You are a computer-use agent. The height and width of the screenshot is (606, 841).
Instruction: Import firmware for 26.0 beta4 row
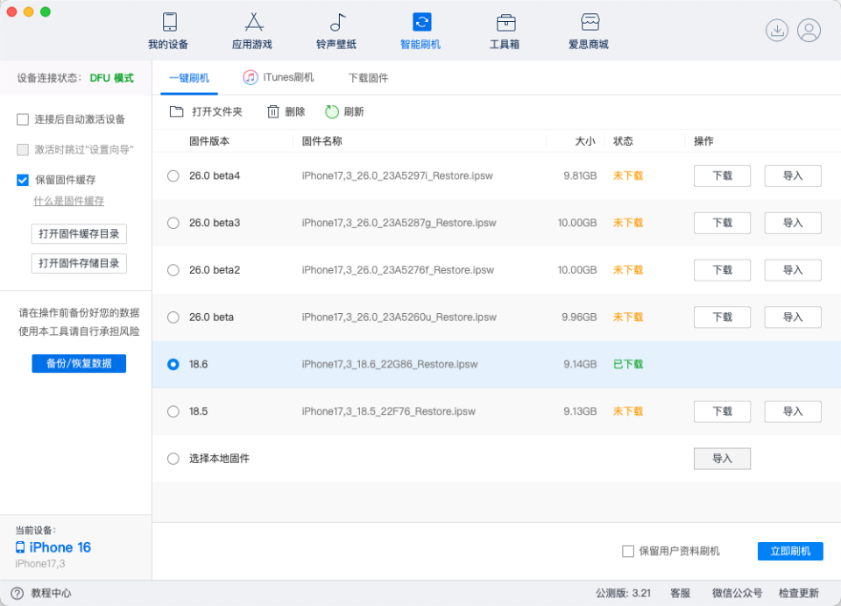click(x=793, y=175)
